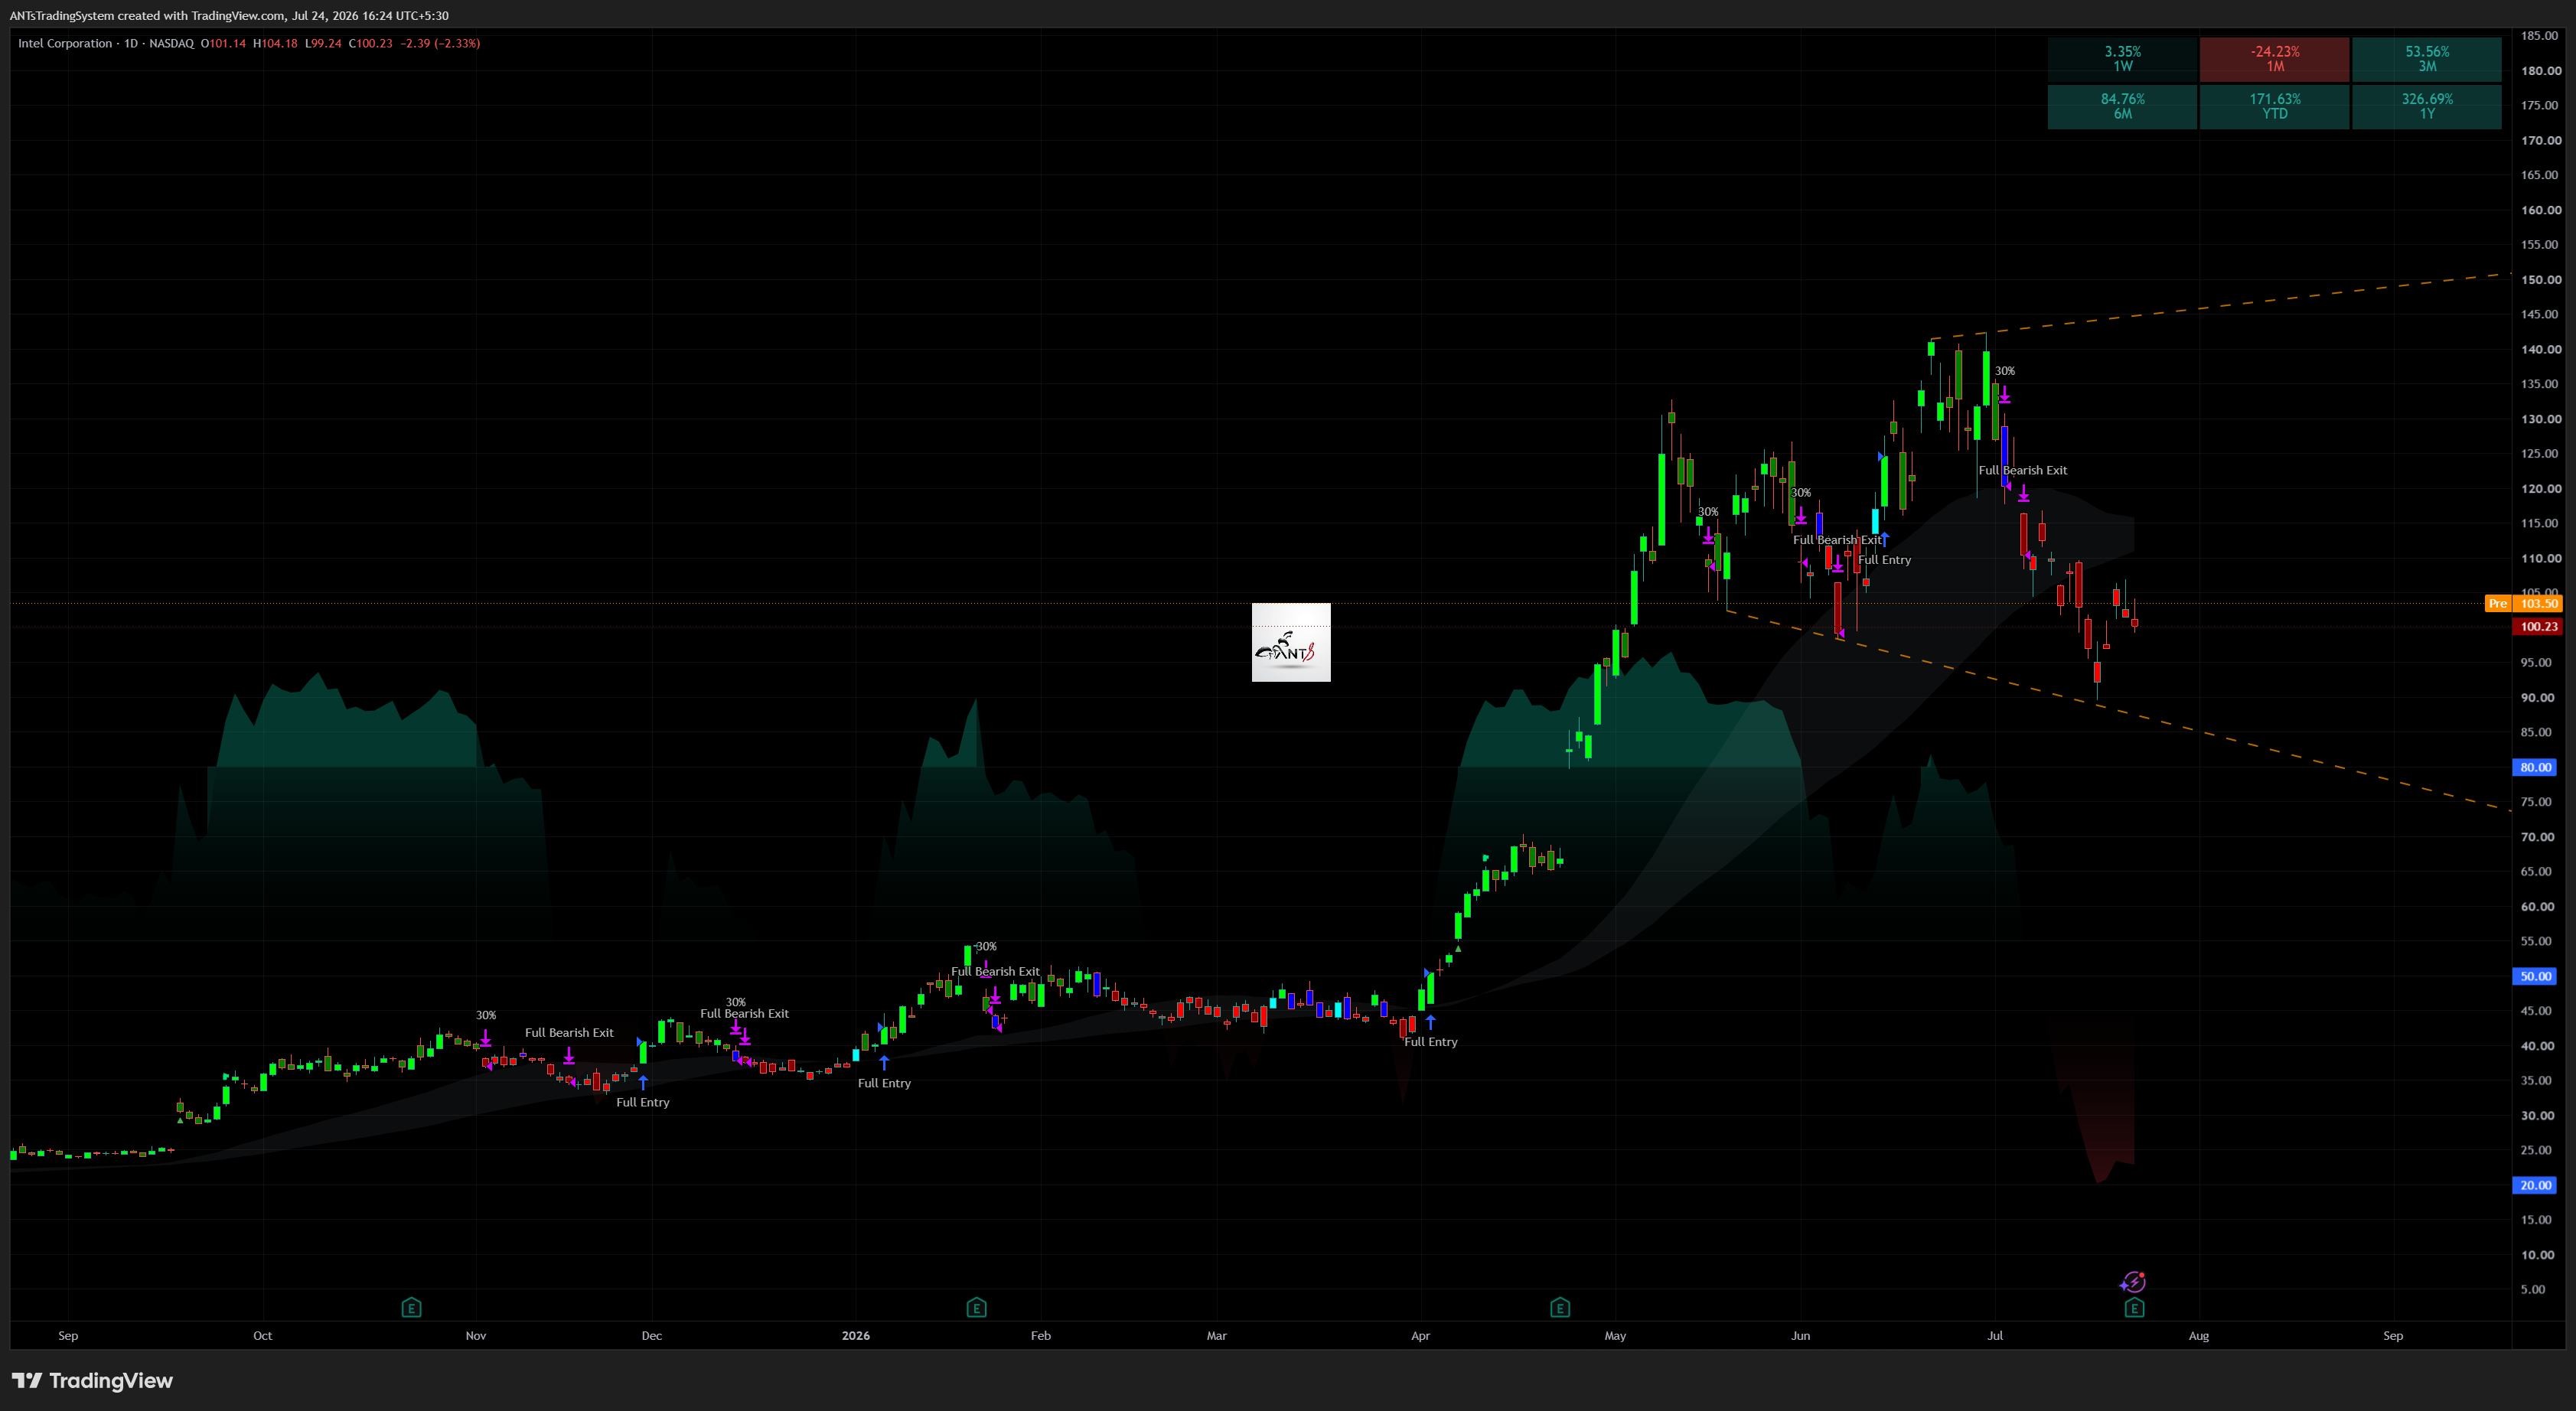Image resolution: width=2576 pixels, height=1411 pixels.
Task: Click the 2026 year label on the time axis
Action: click(x=856, y=1335)
